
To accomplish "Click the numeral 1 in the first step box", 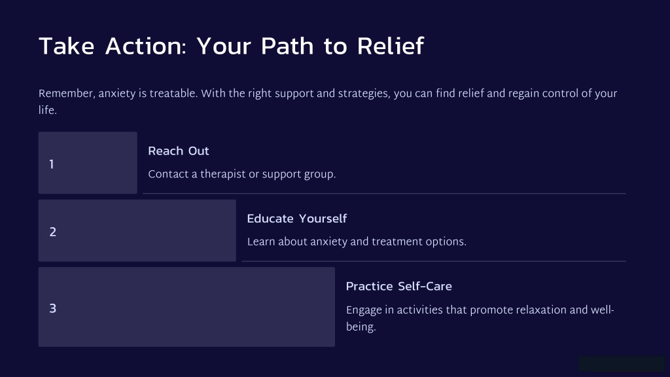I will 52,164.
